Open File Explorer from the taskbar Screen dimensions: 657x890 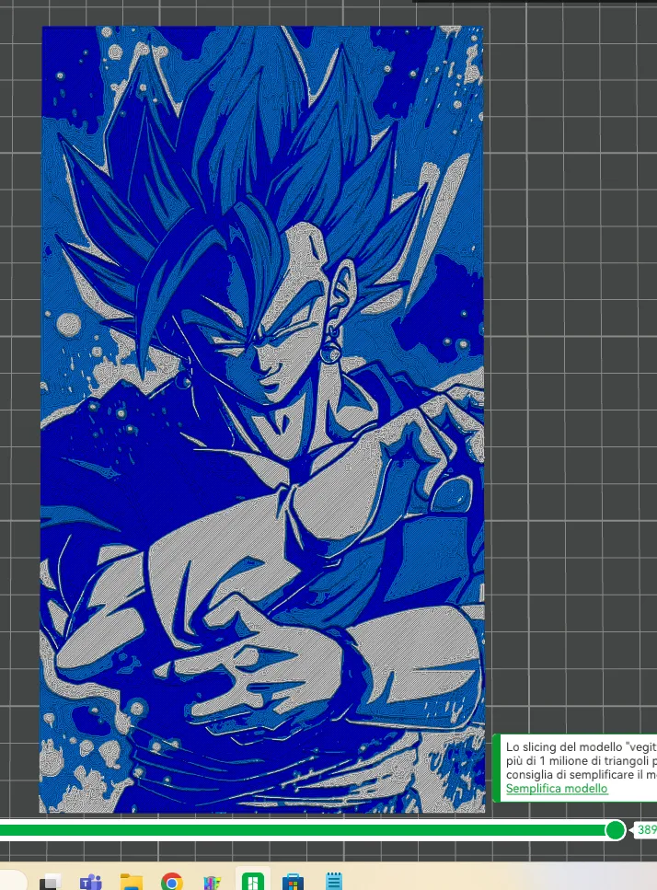point(131,883)
